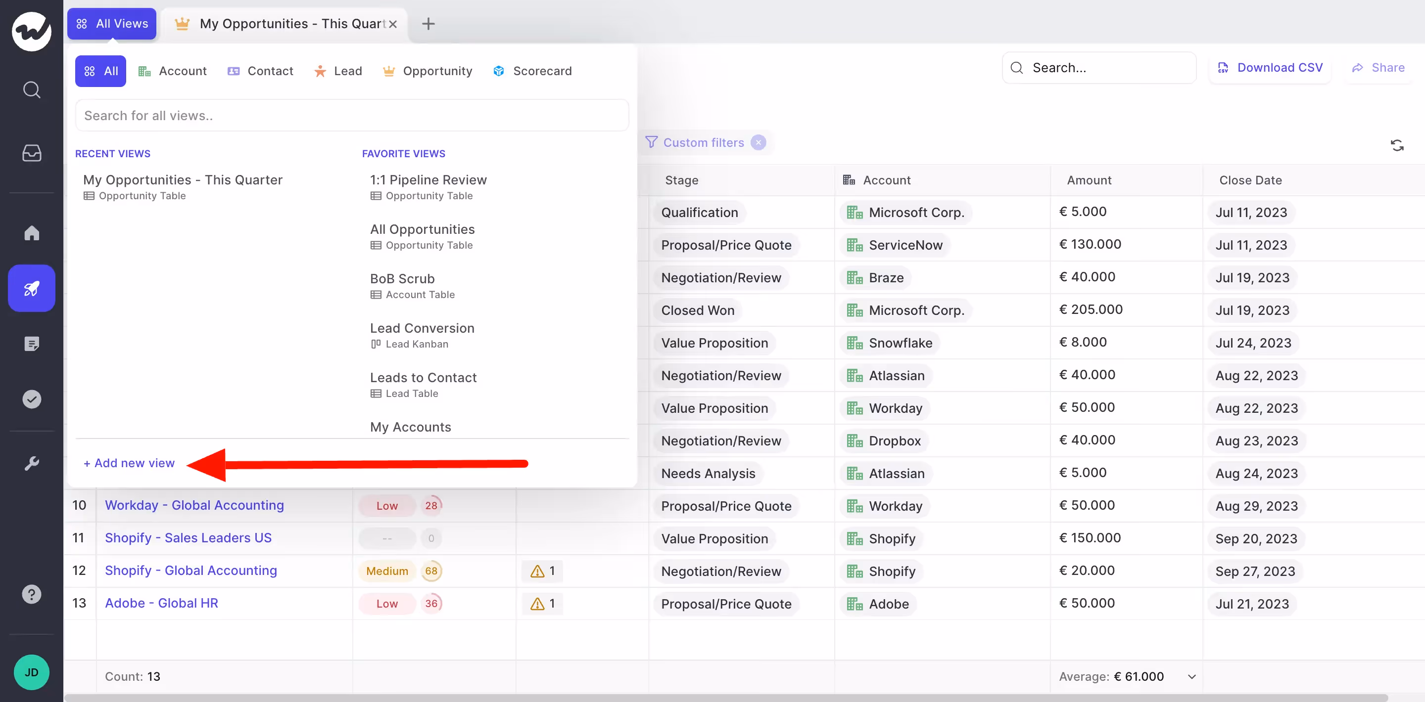Viewport: 1425px width, 702px height.
Task: Open the notes panel from the sidebar
Action: point(32,343)
